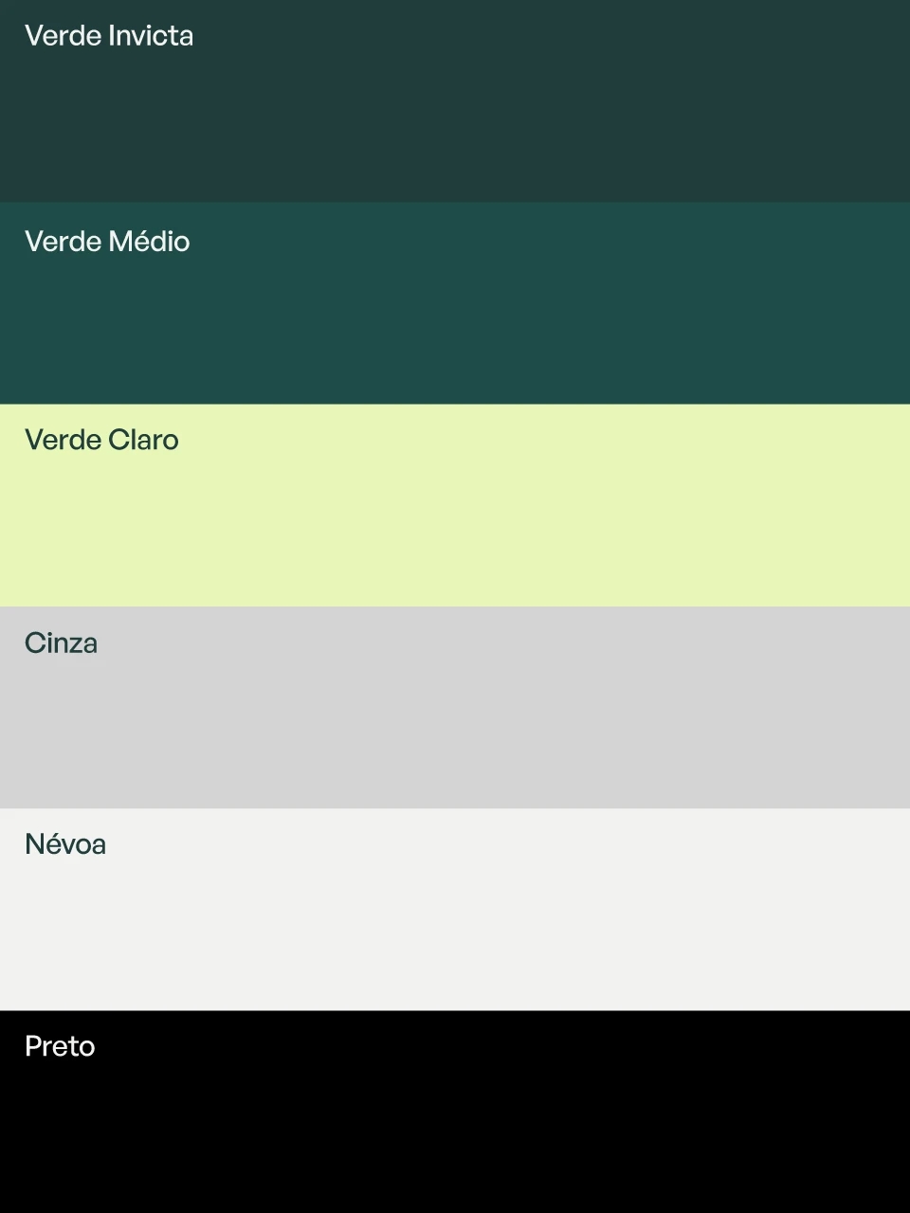Click the "Preto" text label
The width and height of the screenshot is (910, 1213).
(x=60, y=1046)
